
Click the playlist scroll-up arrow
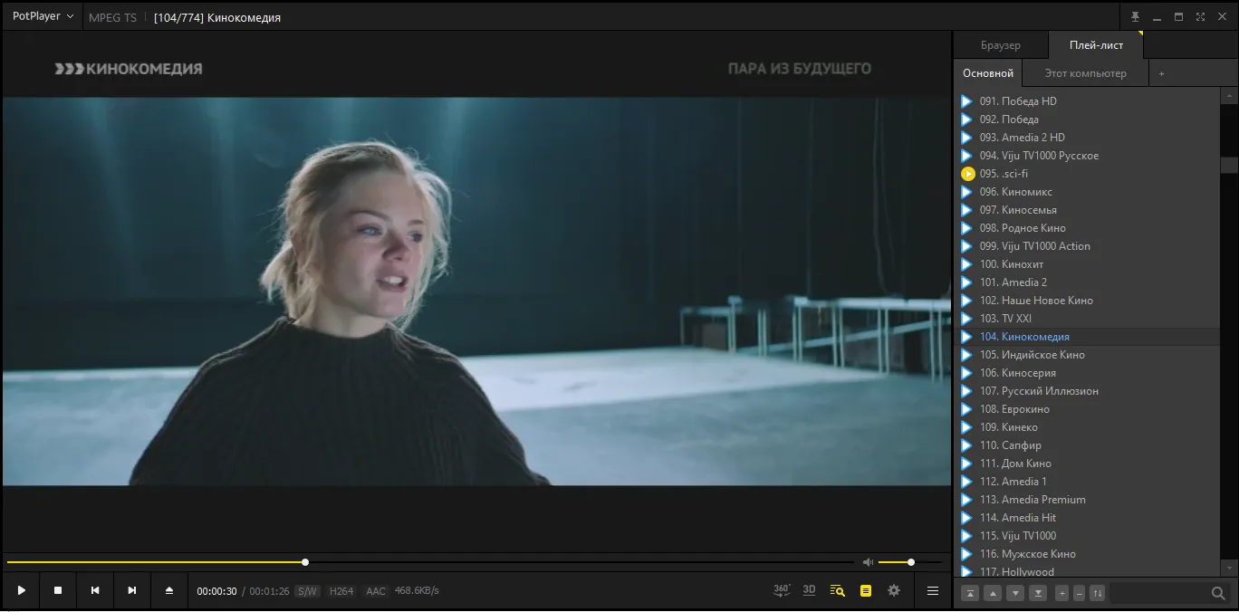tap(1229, 95)
